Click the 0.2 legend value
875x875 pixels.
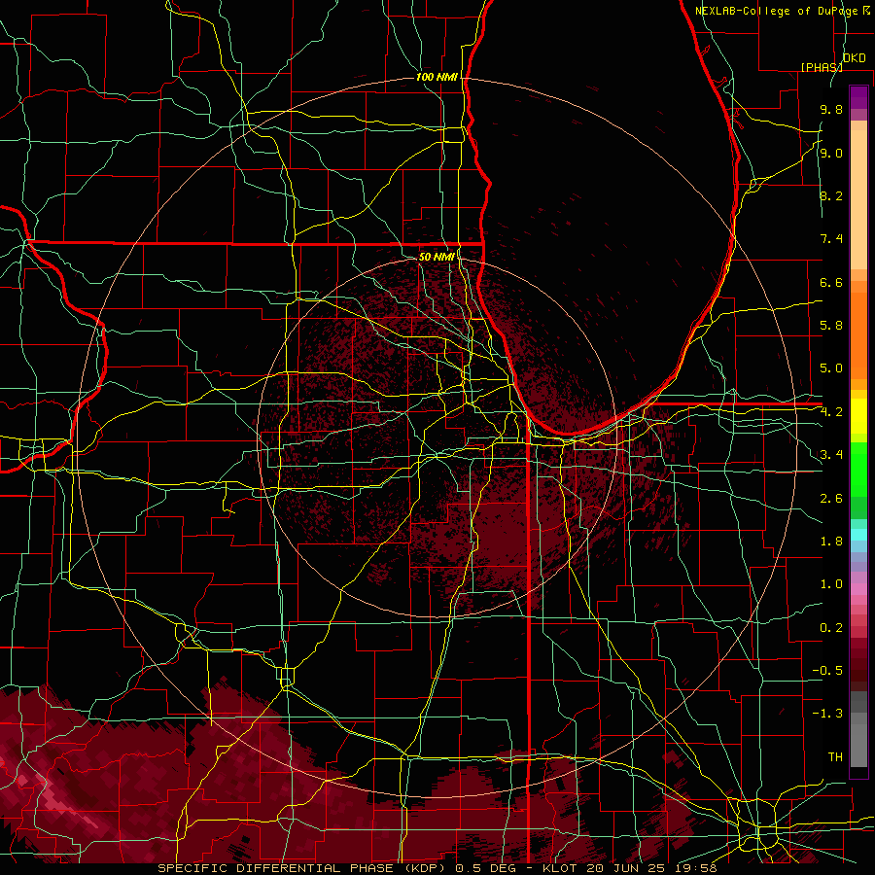coord(831,628)
